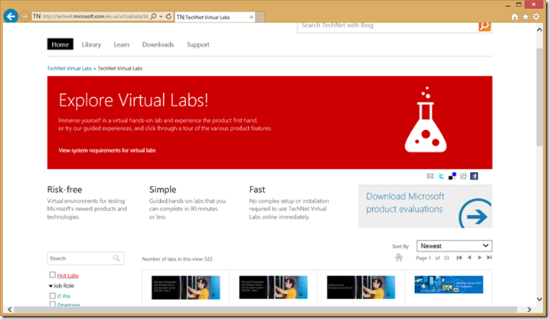Open the third lab thumbnail

click(x=361, y=288)
